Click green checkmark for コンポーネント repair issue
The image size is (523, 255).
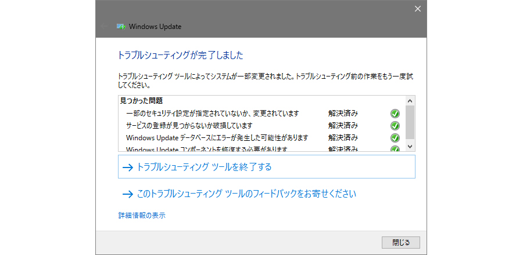(x=395, y=149)
